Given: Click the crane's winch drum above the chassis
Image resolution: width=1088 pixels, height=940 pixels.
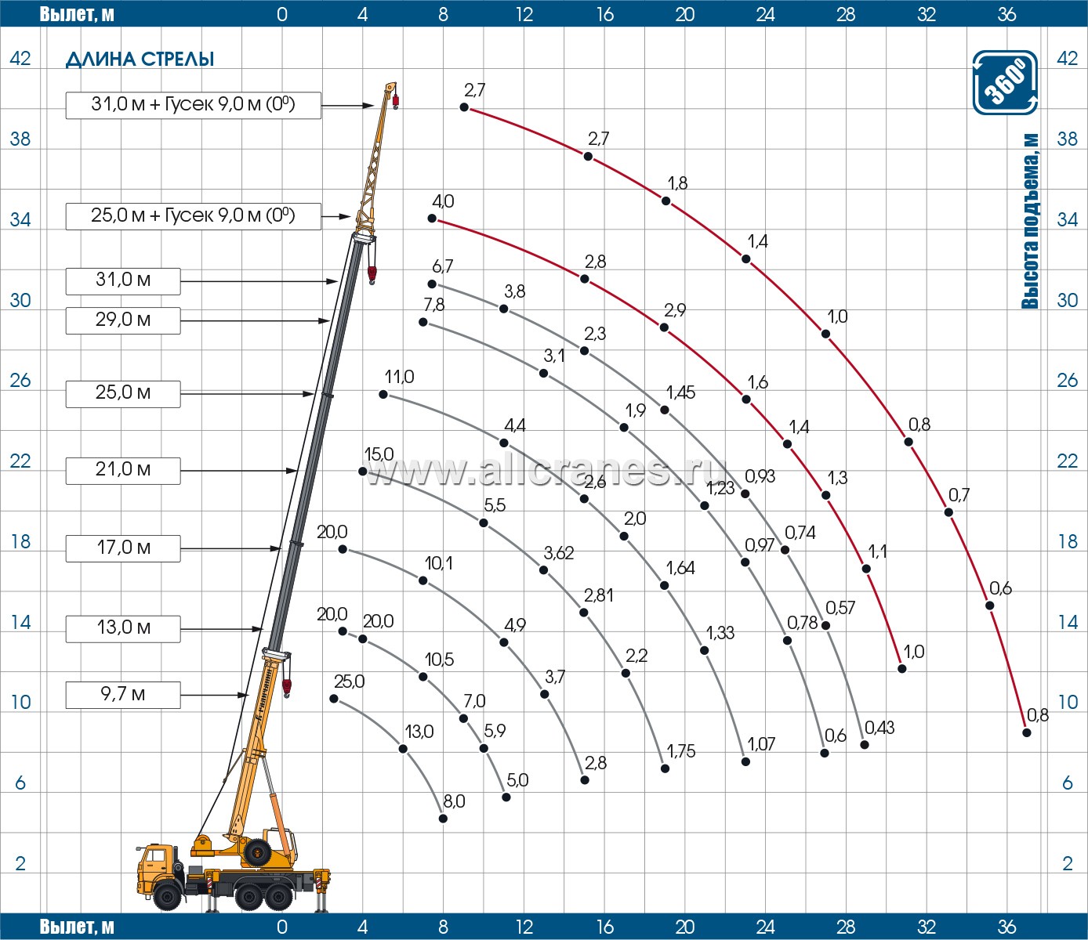Looking at the screenshot, I should [x=256, y=852].
